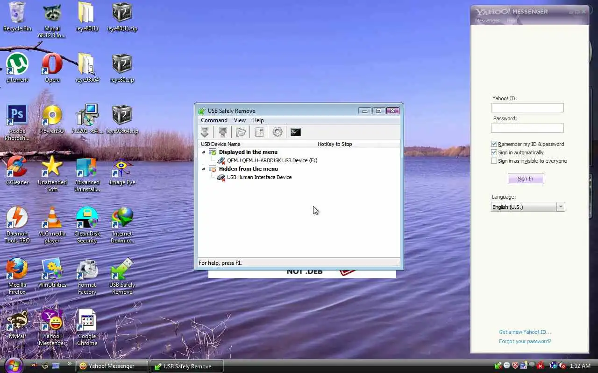The height and width of the screenshot is (373, 598).
Task: Click the 'For help, press F1.' status text
Action: 221,263
